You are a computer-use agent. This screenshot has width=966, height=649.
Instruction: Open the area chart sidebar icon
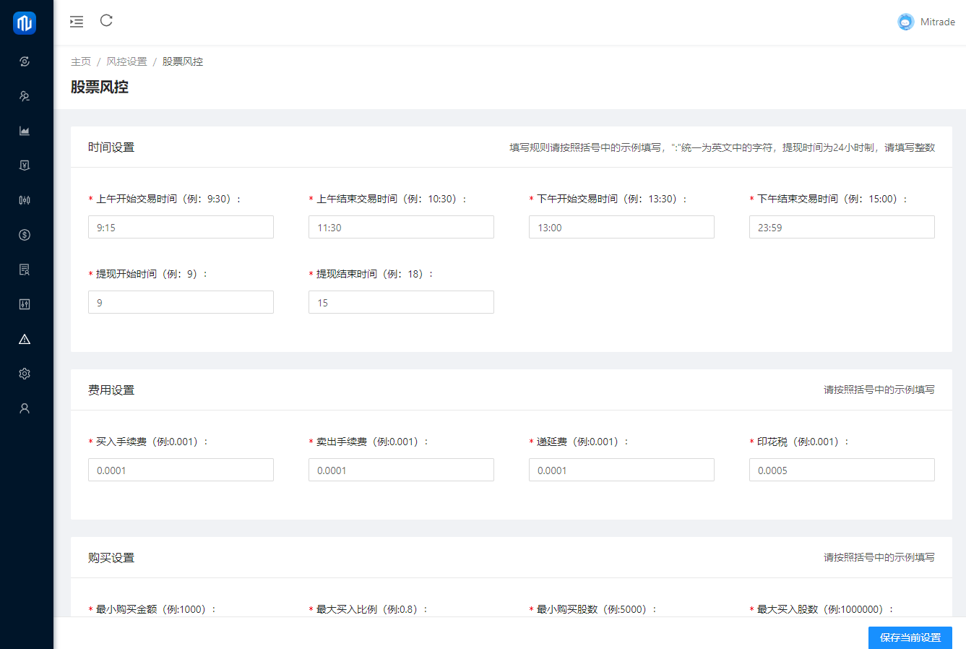pos(25,131)
